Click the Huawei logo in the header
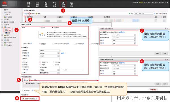 tap(5, 4)
